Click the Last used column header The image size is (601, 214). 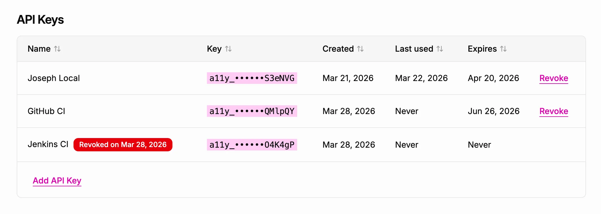414,49
